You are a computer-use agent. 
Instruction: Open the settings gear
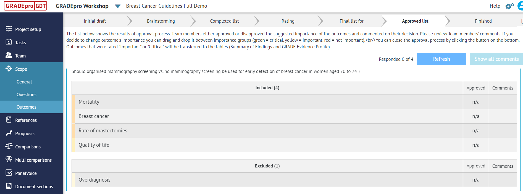(509, 6)
